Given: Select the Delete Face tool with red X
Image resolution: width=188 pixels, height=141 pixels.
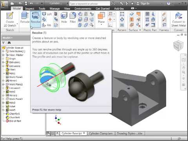Looking at the screenshot, I should (138, 25).
